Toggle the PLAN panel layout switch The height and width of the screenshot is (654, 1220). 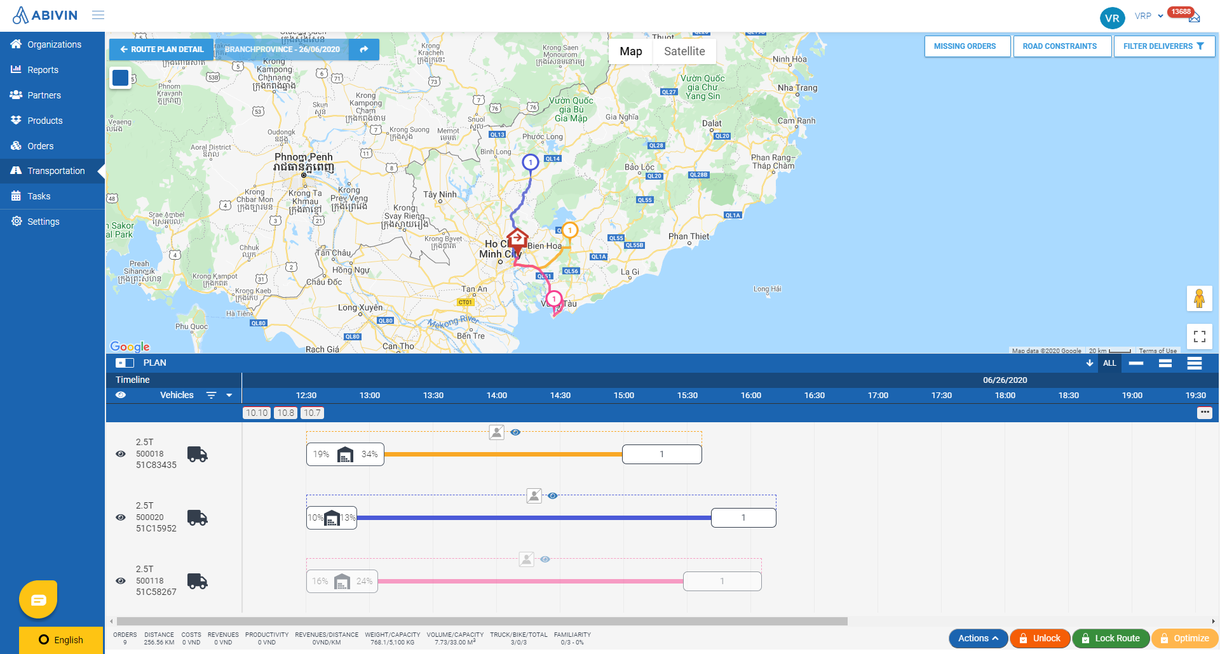(125, 363)
